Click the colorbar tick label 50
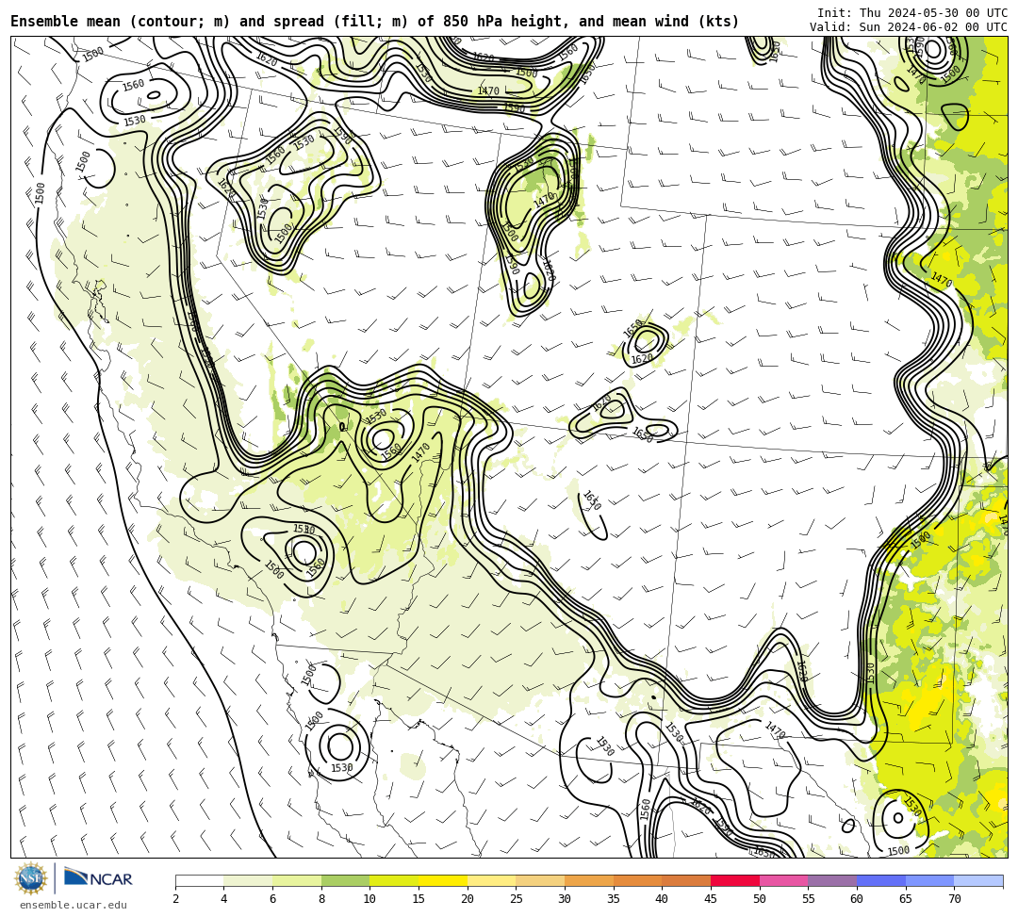Screen dimensions: 1018x917 pos(760,899)
